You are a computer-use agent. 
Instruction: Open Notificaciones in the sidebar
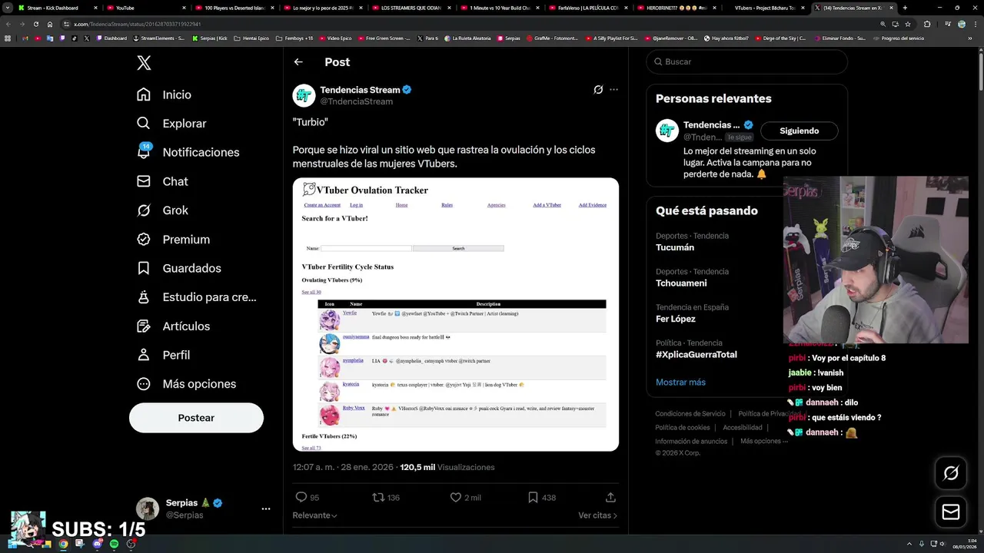pyautogui.click(x=200, y=152)
